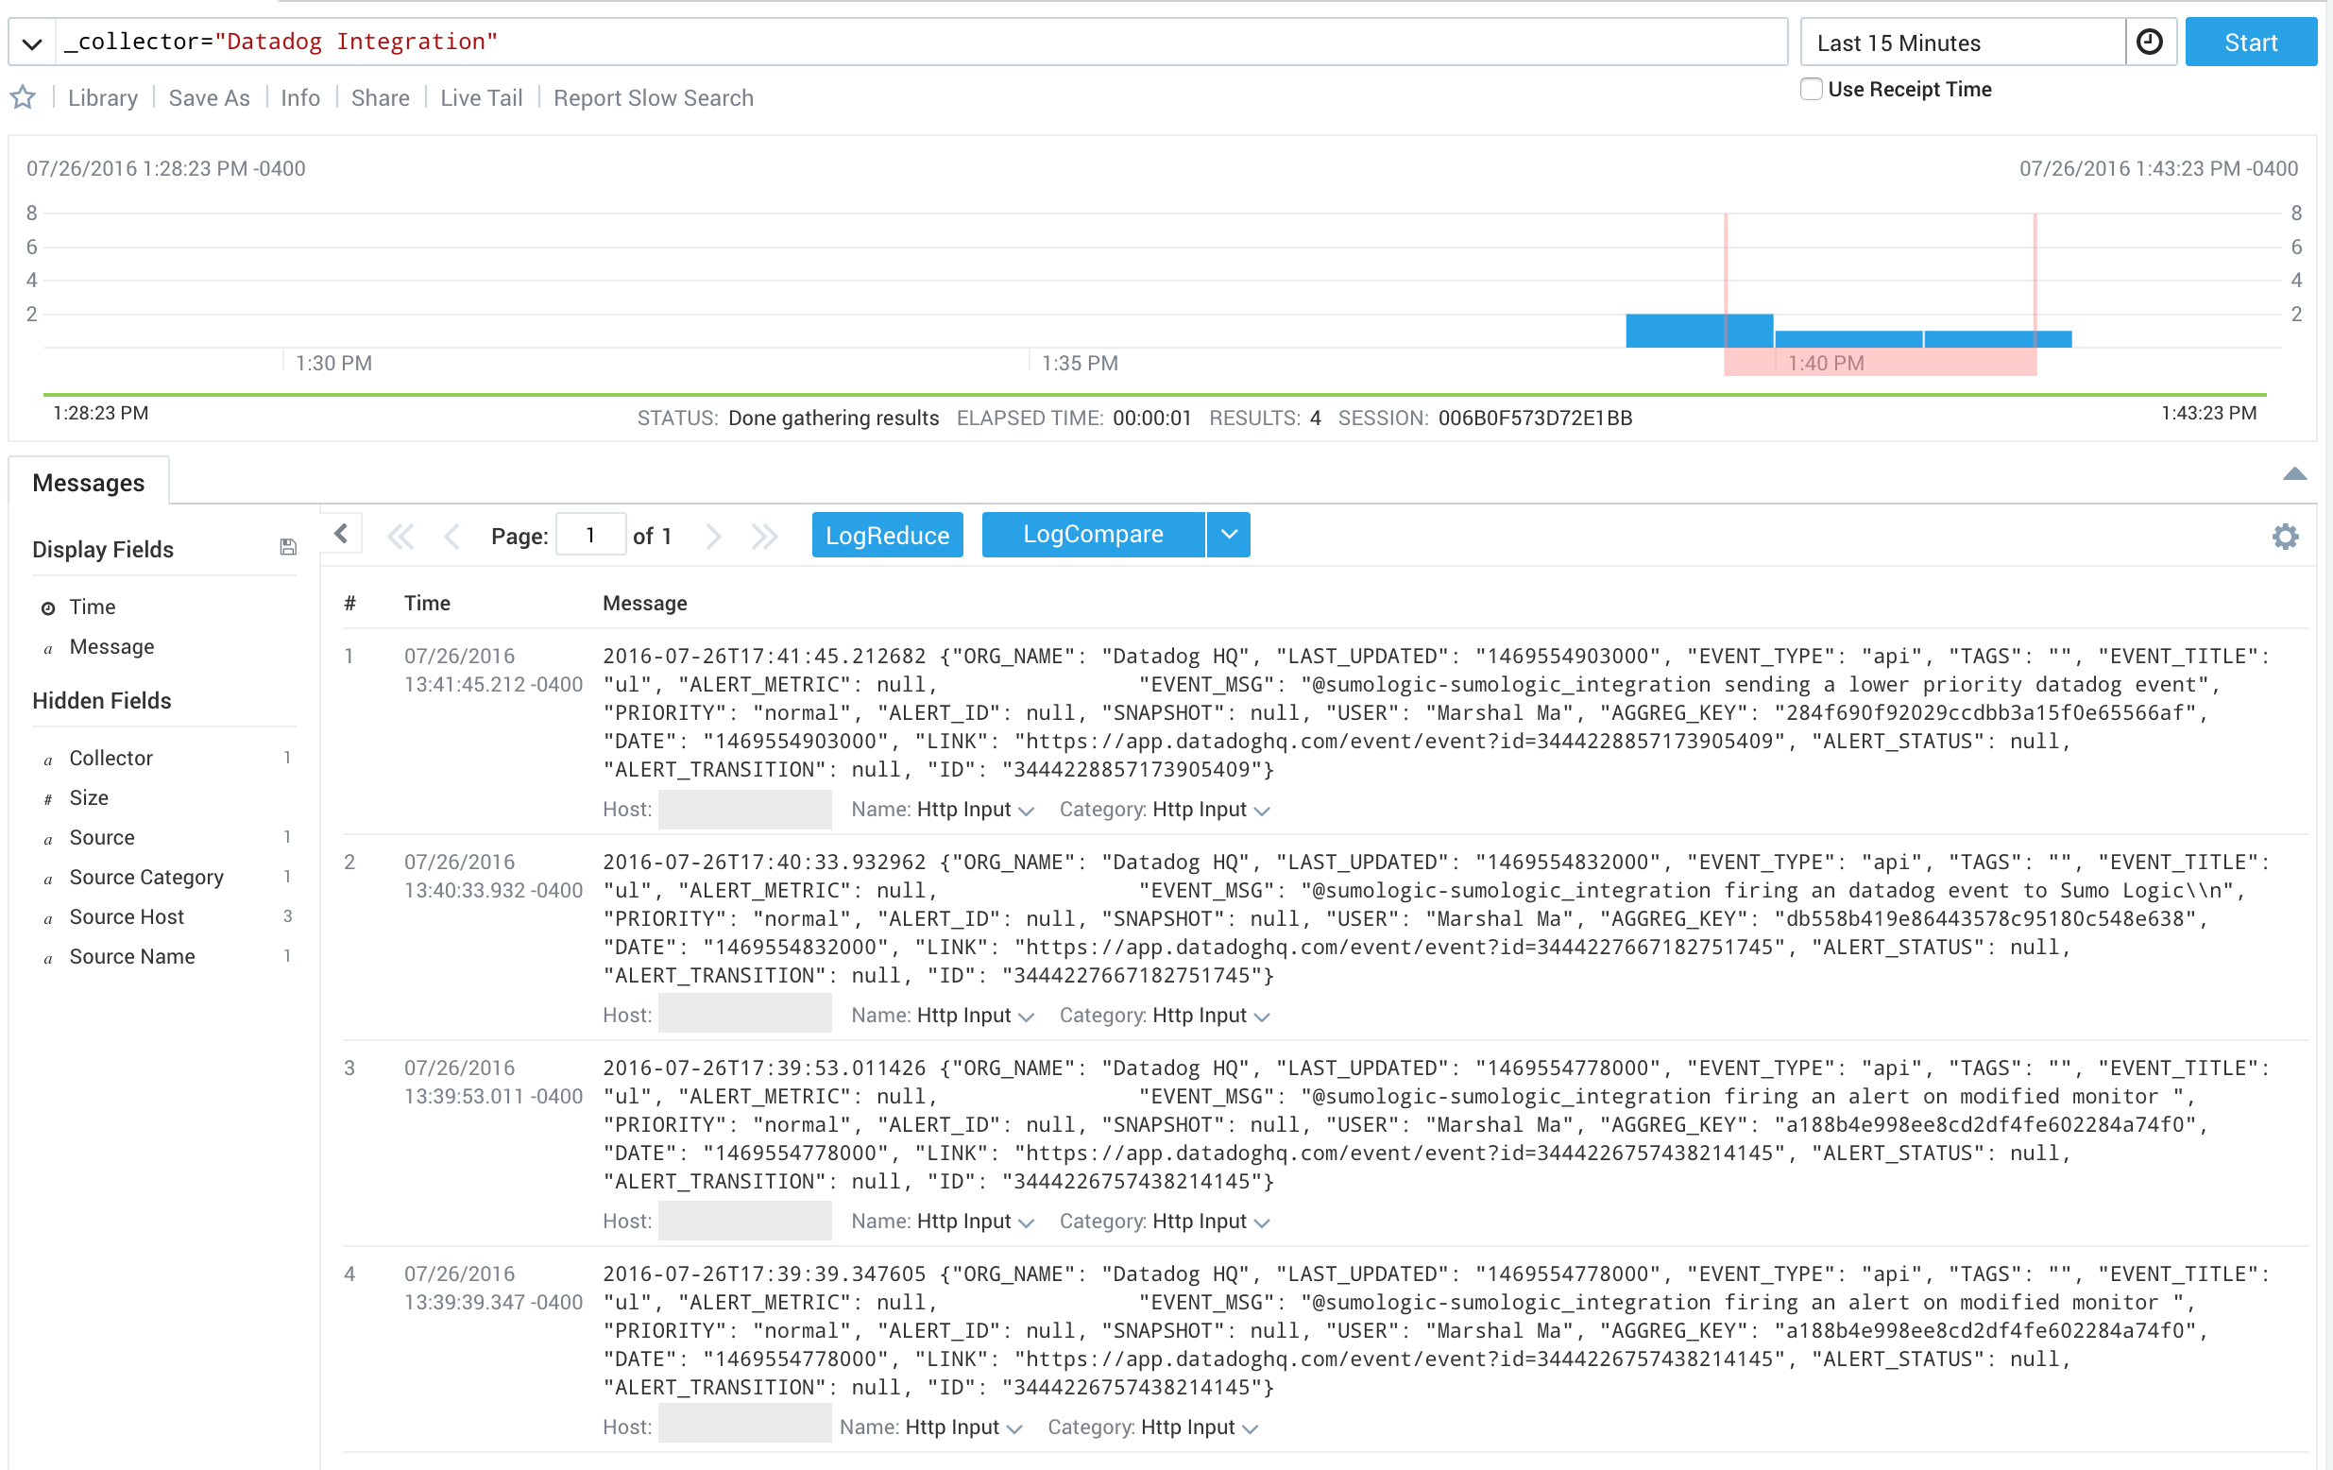Go to next page arrow
The image size is (2333, 1470).
[x=714, y=534]
